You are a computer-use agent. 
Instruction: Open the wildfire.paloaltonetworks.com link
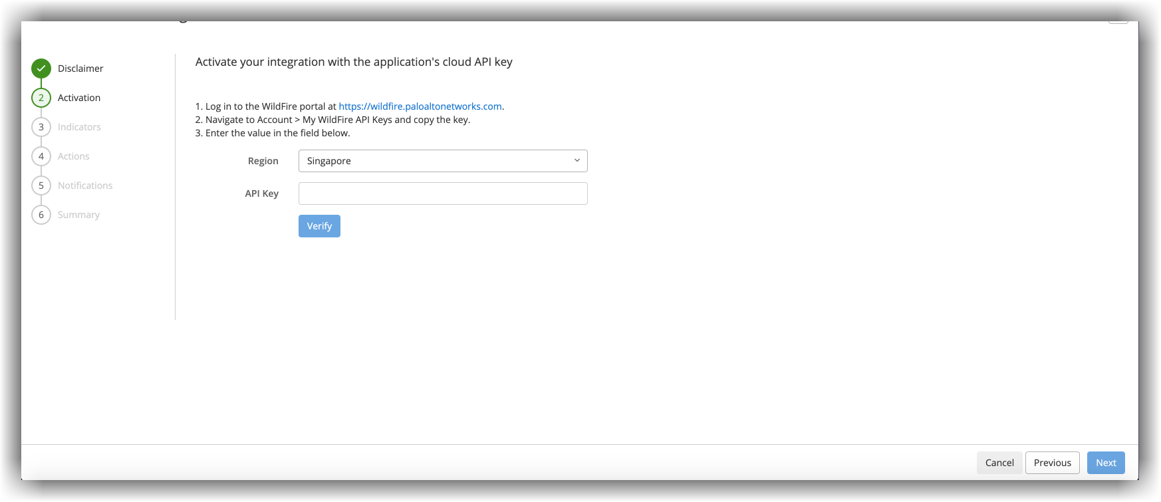[420, 106]
